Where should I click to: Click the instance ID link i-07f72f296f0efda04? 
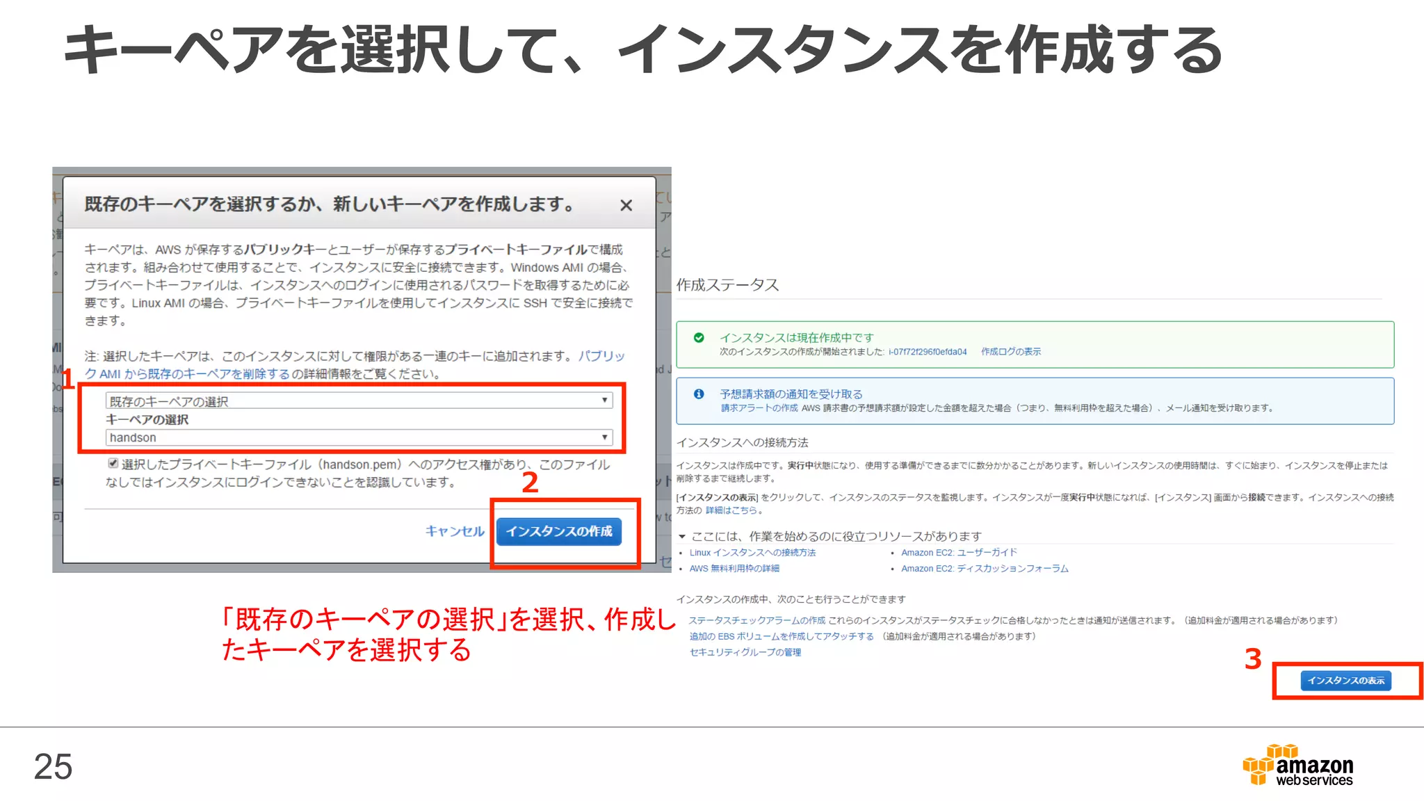928,352
